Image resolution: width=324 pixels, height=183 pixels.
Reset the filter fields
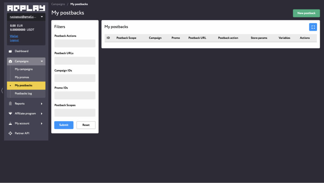[x=86, y=125]
